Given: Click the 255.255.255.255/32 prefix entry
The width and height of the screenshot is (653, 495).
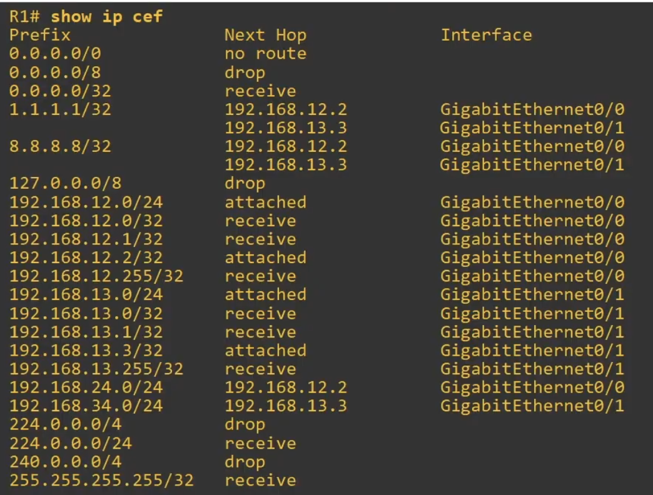Looking at the screenshot, I should (x=101, y=481).
